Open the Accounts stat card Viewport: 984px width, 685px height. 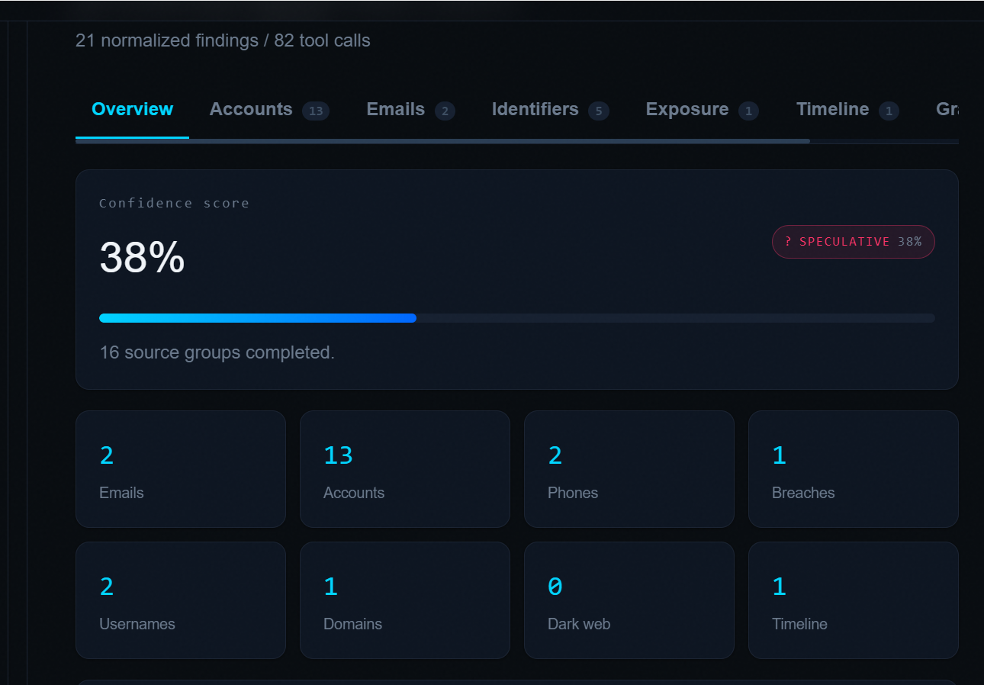pos(405,469)
